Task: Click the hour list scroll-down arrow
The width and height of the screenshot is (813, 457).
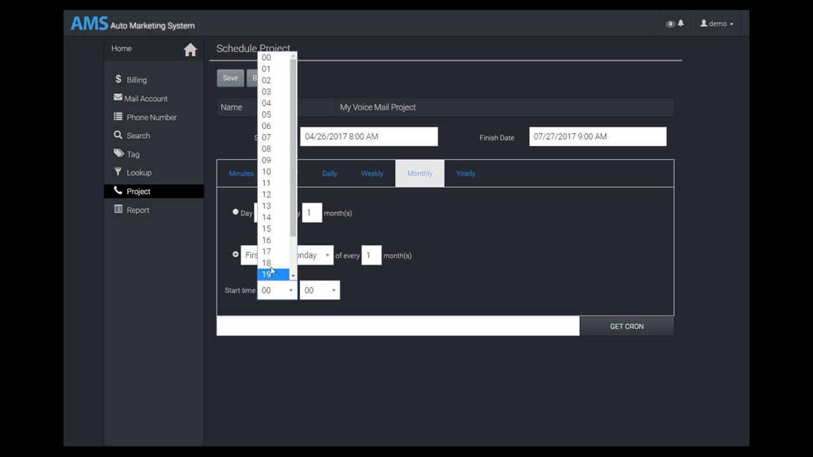Action: (x=293, y=275)
